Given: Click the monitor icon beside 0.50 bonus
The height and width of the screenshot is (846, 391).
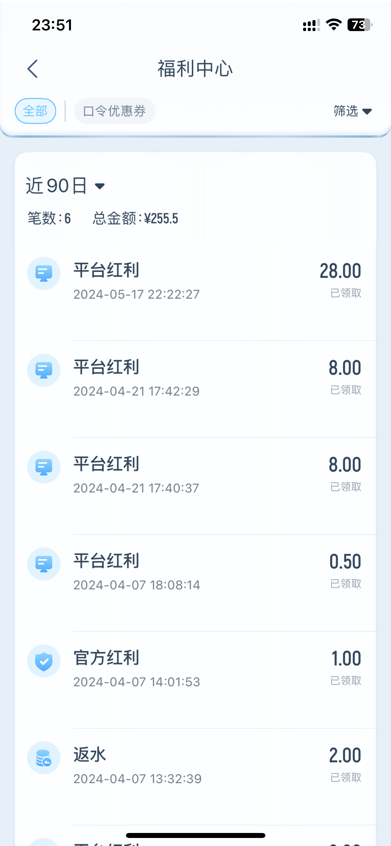Looking at the screenshot, I should pyautogui.click(x=44, y=564).
